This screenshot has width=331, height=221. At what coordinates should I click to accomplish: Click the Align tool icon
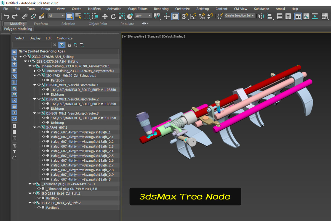tap(270, 16)
